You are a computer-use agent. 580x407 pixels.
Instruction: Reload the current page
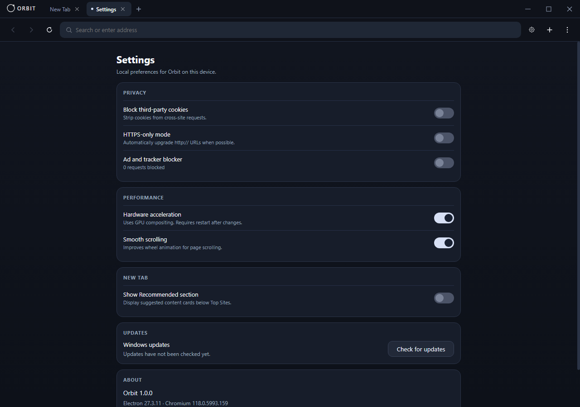tap(49, 30)
